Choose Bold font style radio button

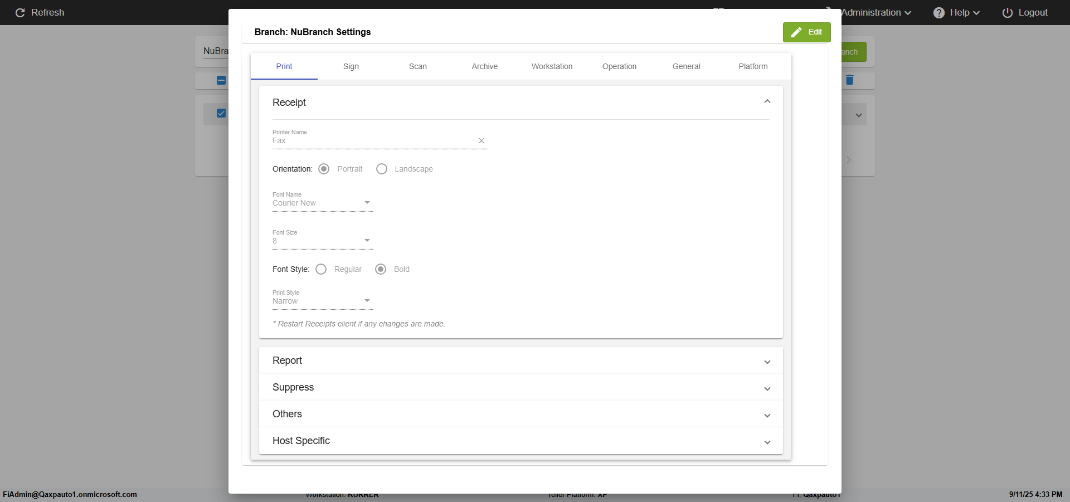(x=381, y=269)
